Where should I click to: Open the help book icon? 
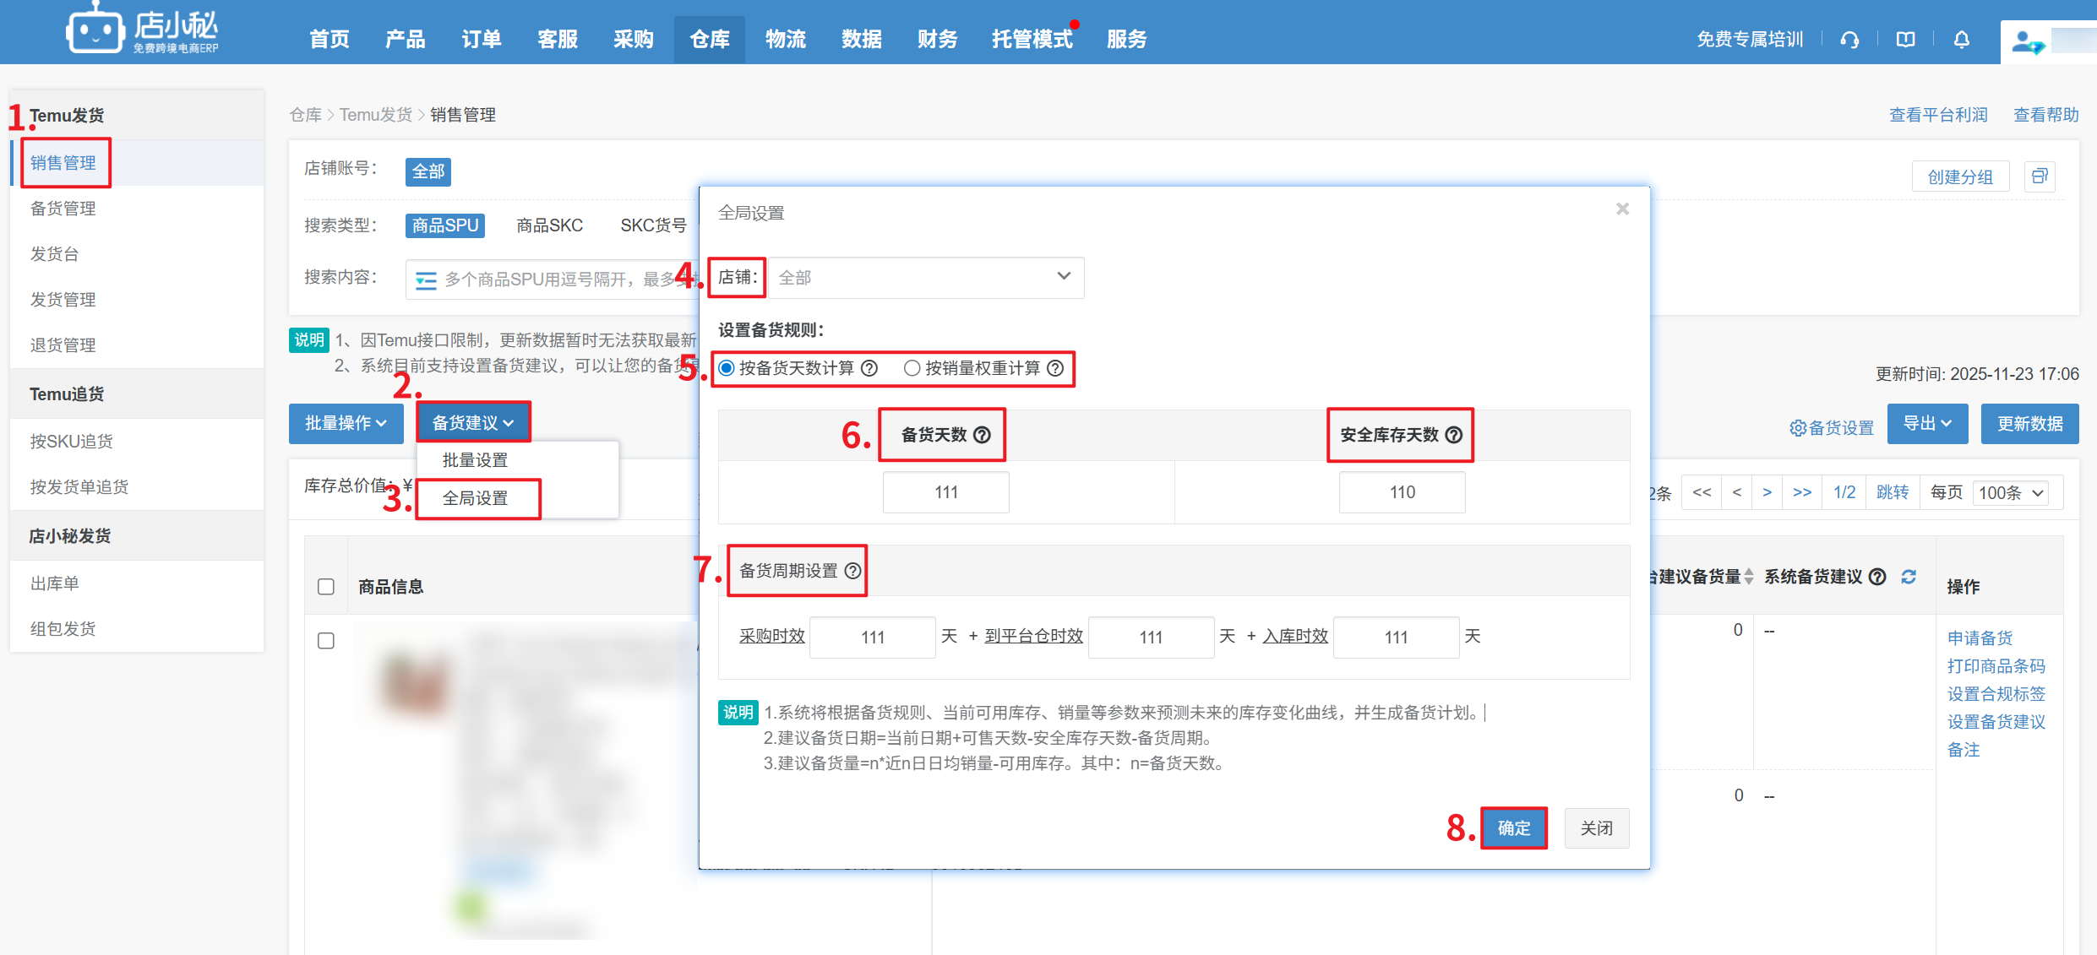click(x=1905, y=40)
